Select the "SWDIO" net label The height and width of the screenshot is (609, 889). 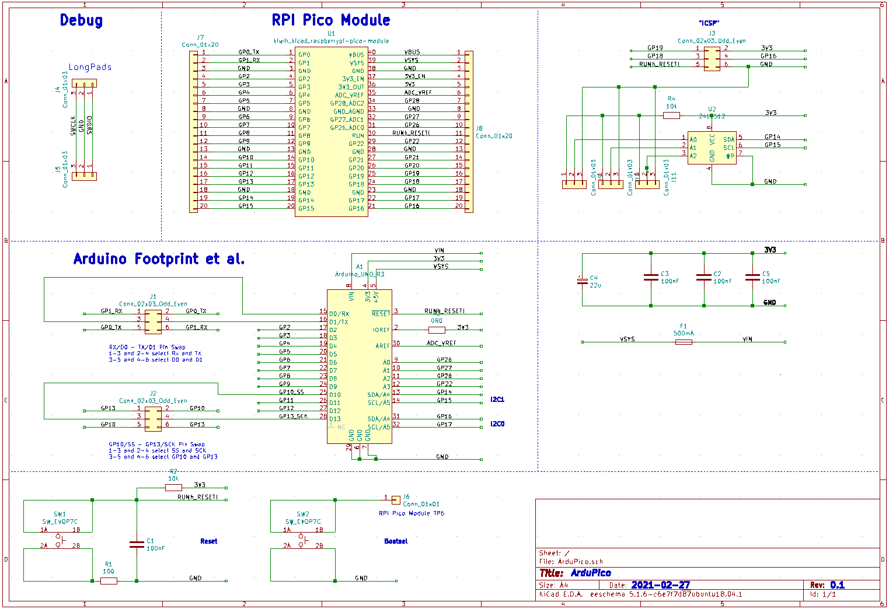tap(89, 125)
